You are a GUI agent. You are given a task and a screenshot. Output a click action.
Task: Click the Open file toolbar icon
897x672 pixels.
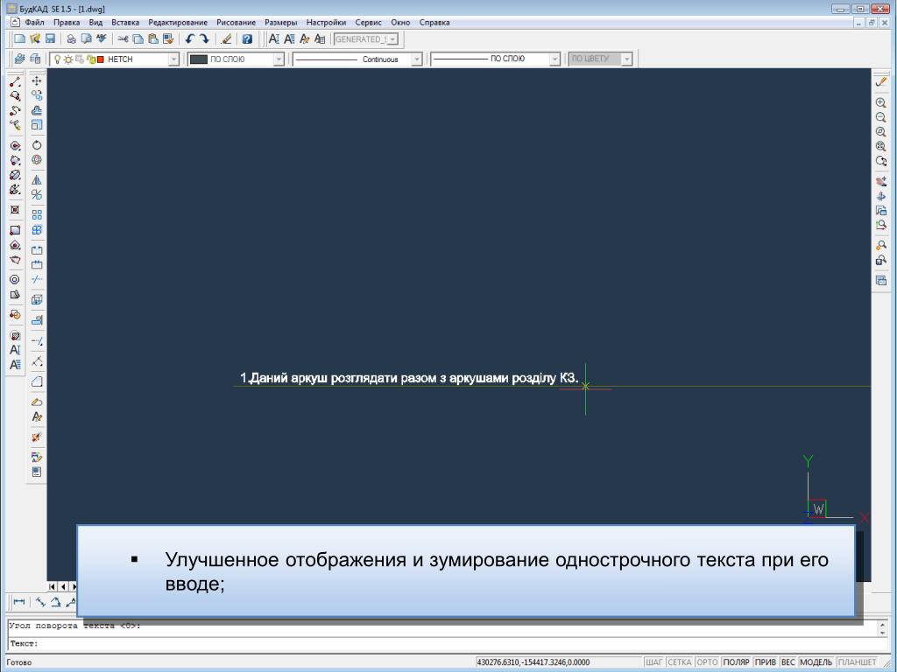[35, 38]
